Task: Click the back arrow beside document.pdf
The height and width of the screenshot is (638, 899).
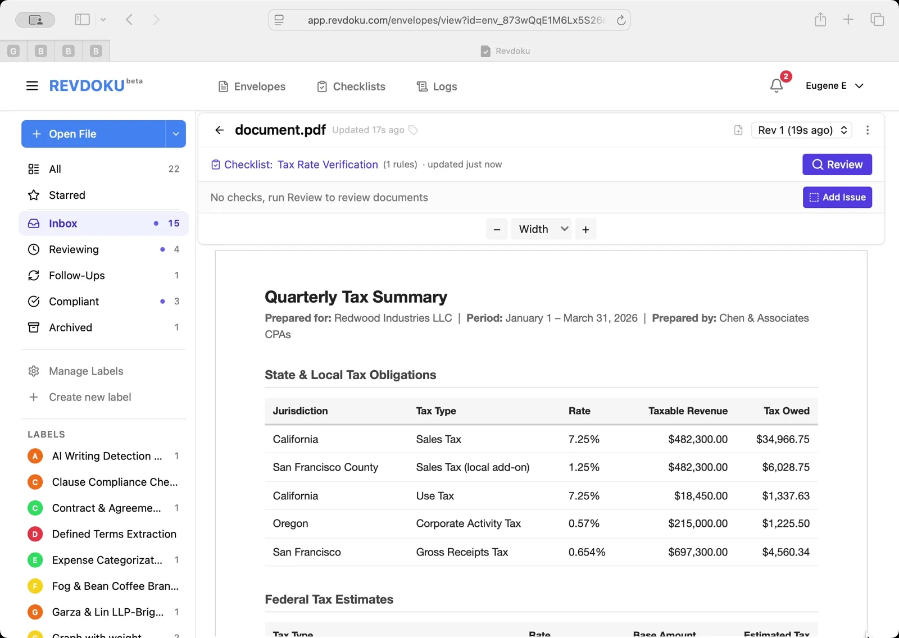Action: [x=219, y=130]
